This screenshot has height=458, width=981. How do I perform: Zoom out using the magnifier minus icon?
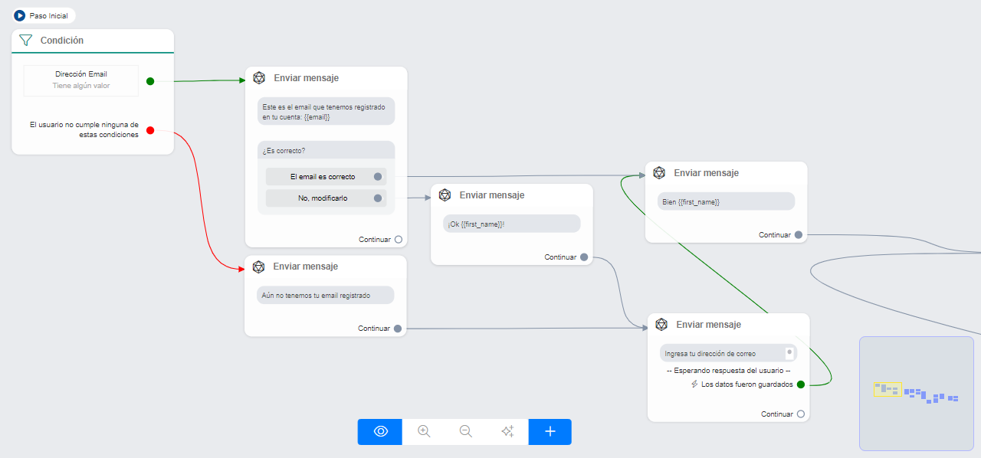tap(465, 432)
